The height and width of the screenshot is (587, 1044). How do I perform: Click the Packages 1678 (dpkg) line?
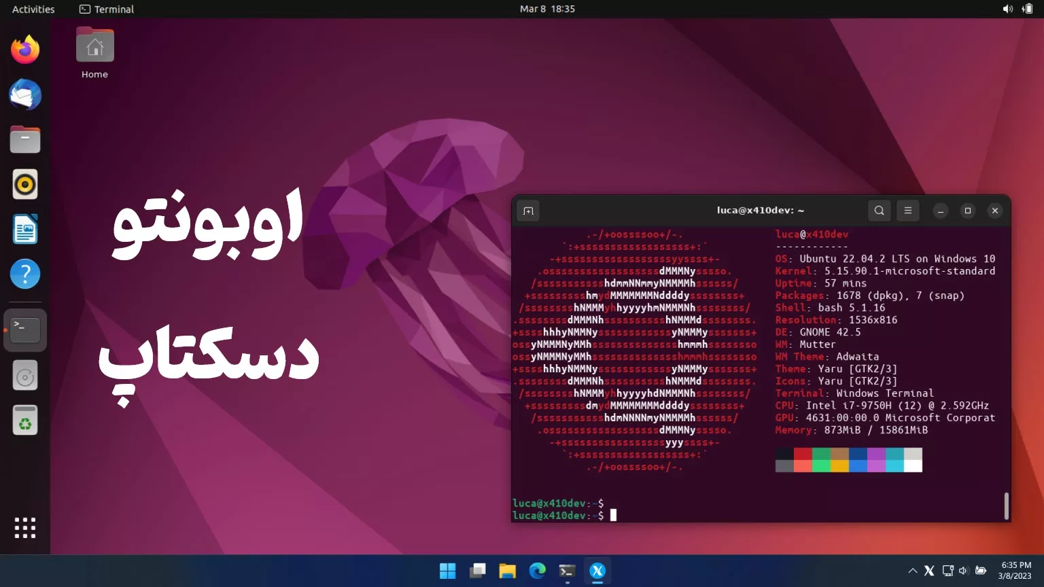click(869, 296)
